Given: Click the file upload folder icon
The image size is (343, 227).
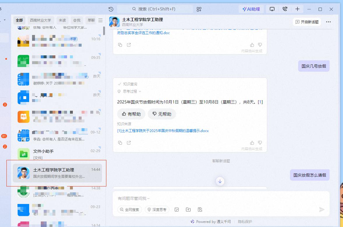Looking at the screenshot, I should [x=188, y=210].
